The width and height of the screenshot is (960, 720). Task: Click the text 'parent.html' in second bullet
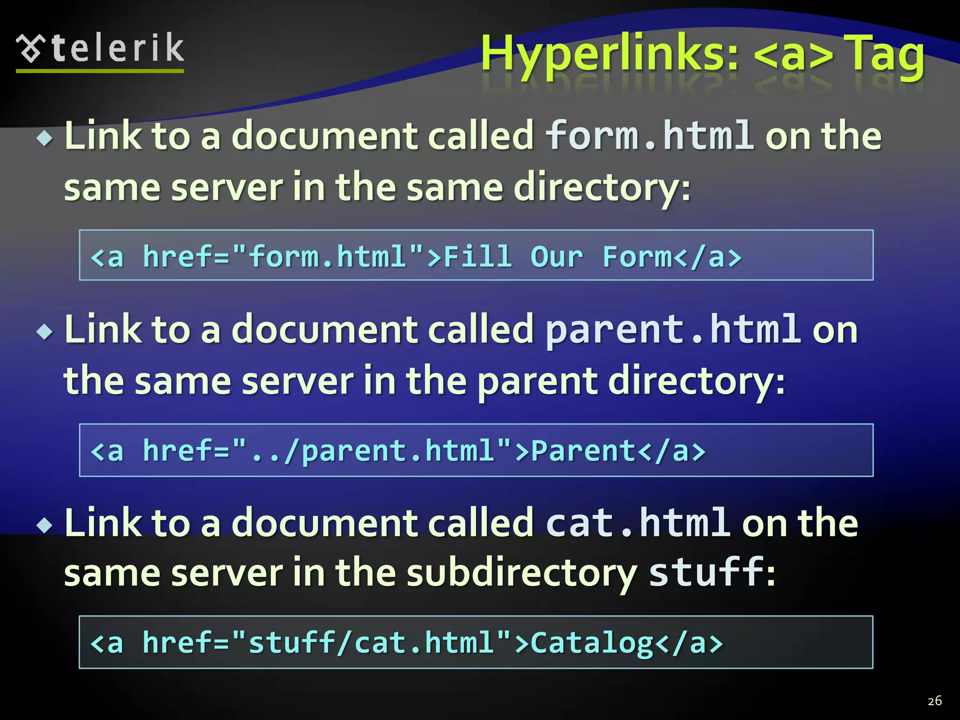coord(673,330)
